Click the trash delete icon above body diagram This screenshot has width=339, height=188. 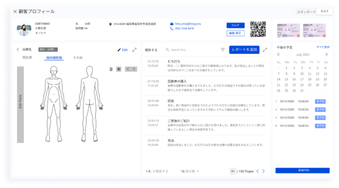click(x=111, y=69)
